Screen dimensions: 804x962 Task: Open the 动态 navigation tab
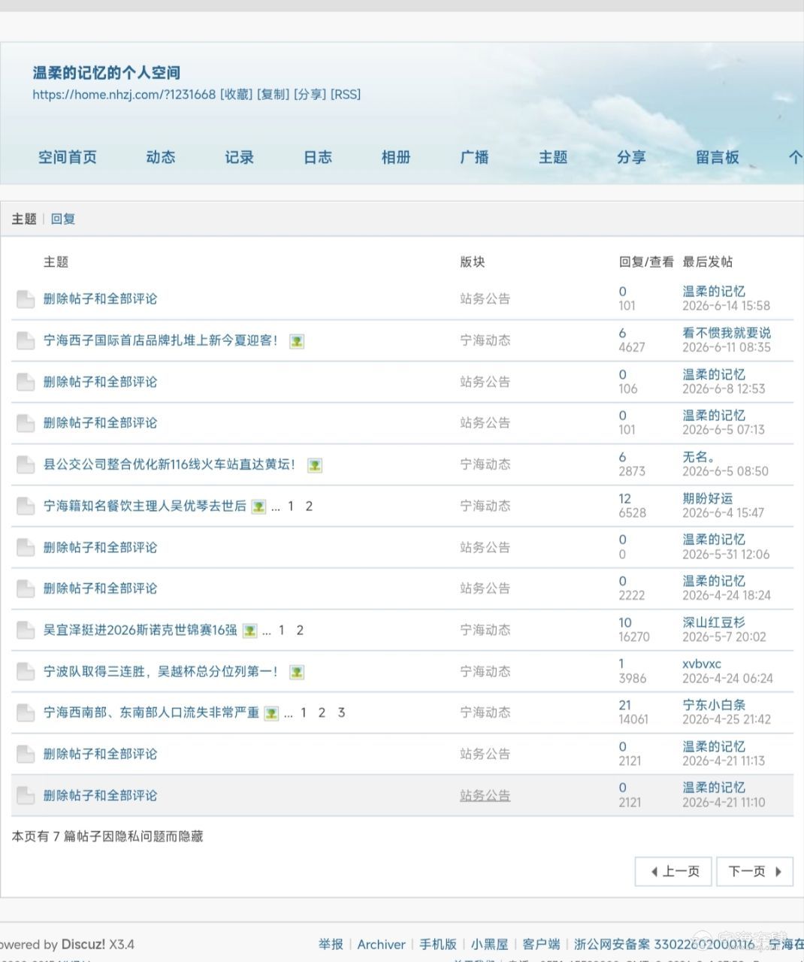click(x=161, y=157)
